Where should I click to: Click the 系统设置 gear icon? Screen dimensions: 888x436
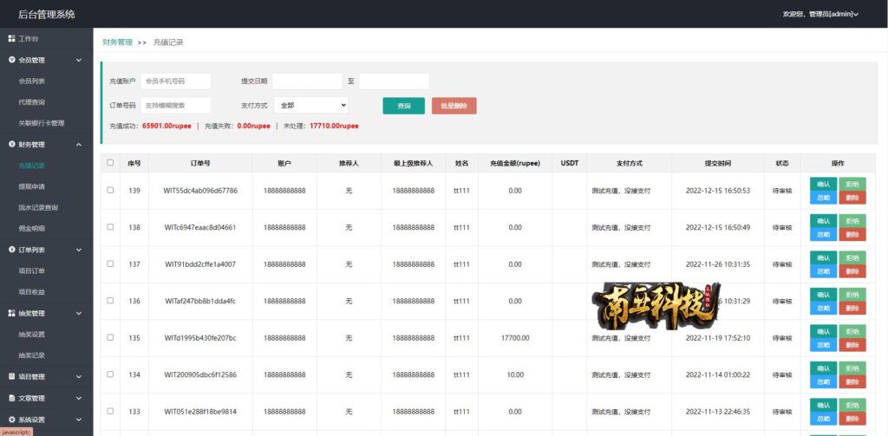12,420
